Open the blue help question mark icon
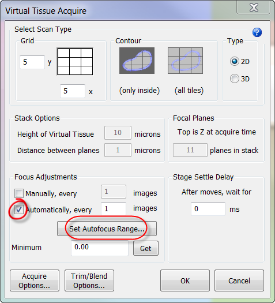This screenshot has height=303, width=275. pyautogui.click(x=257, y=32)
